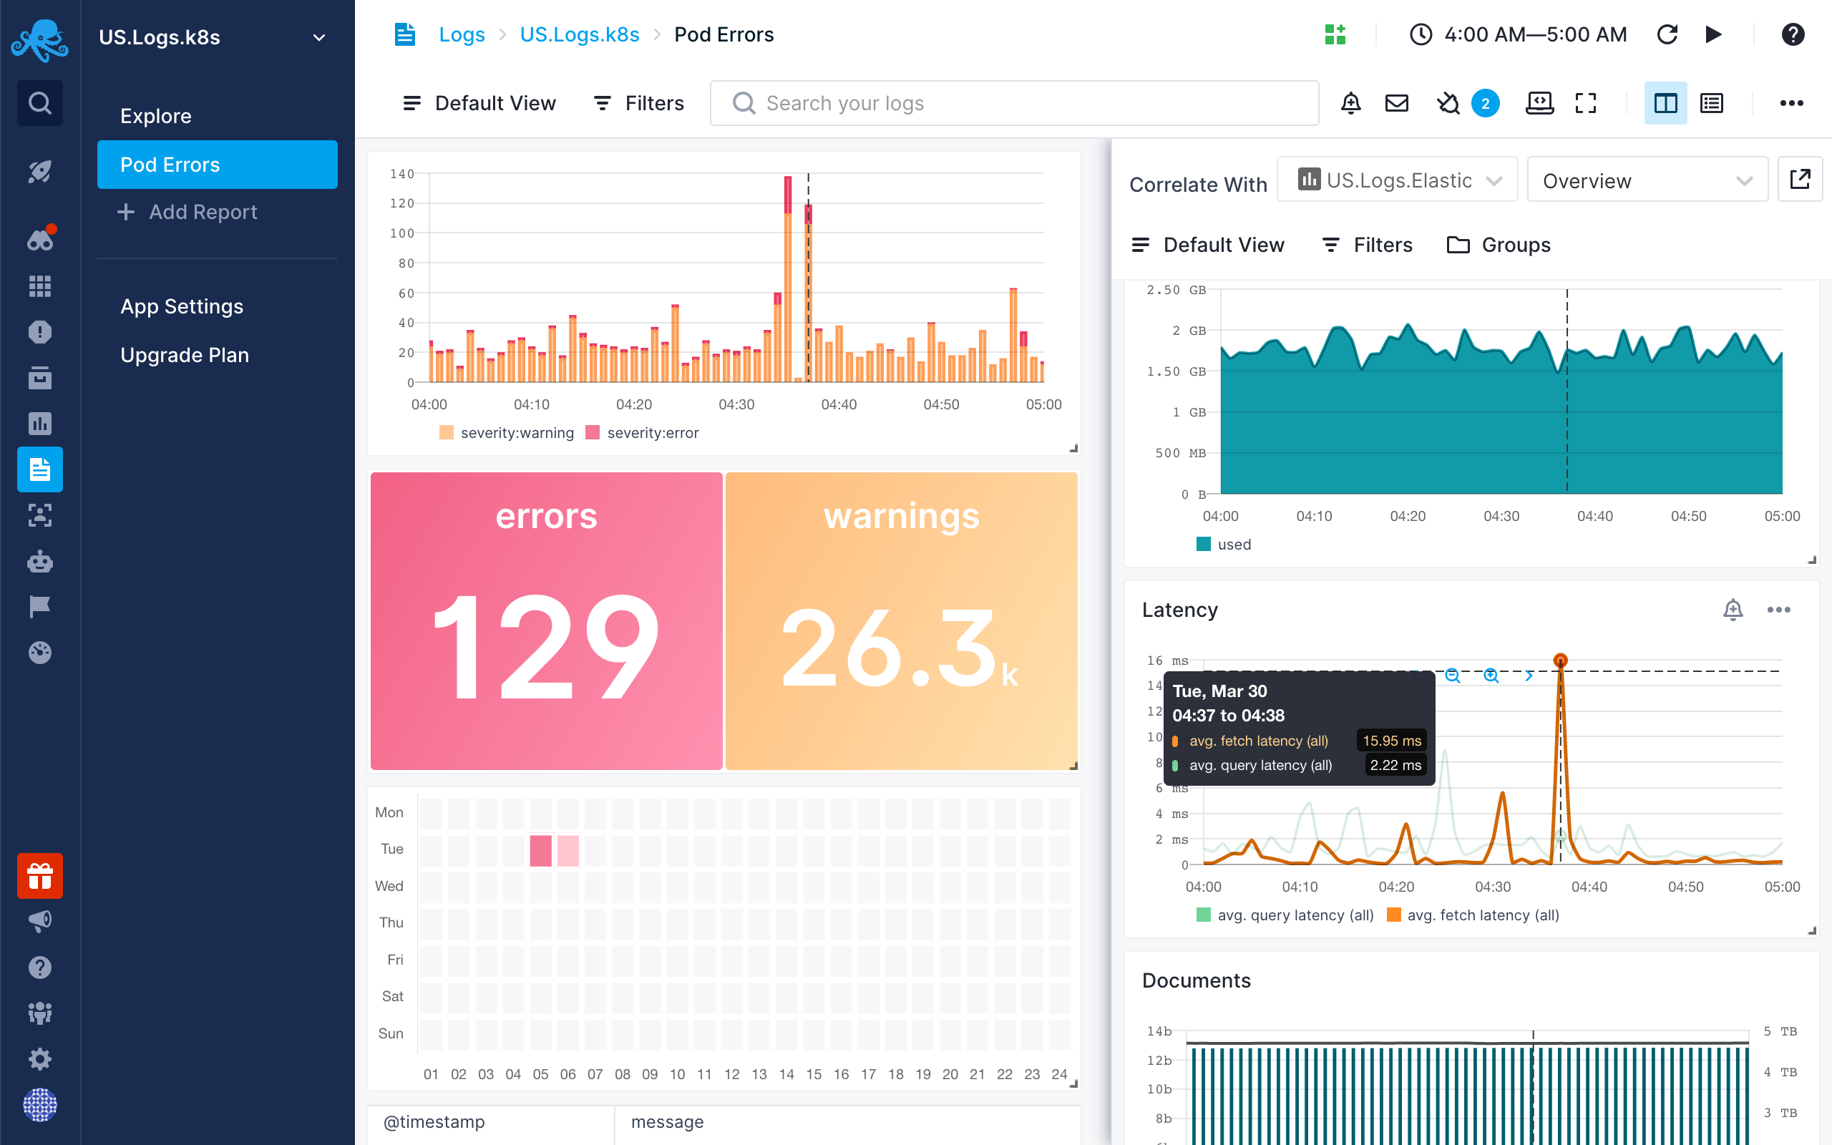
Task: Toggle the table view icon top right
Action: click(x=1712, y=103)
